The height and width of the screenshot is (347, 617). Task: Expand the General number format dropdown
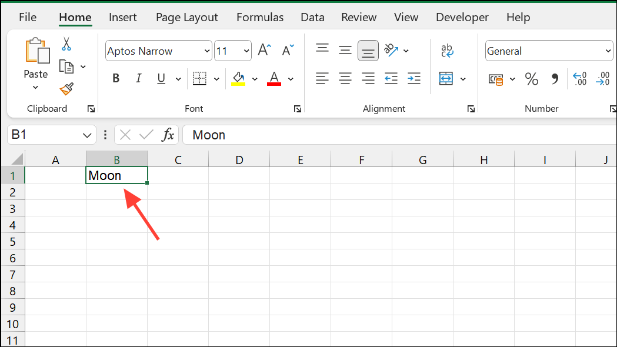point(608,51)
